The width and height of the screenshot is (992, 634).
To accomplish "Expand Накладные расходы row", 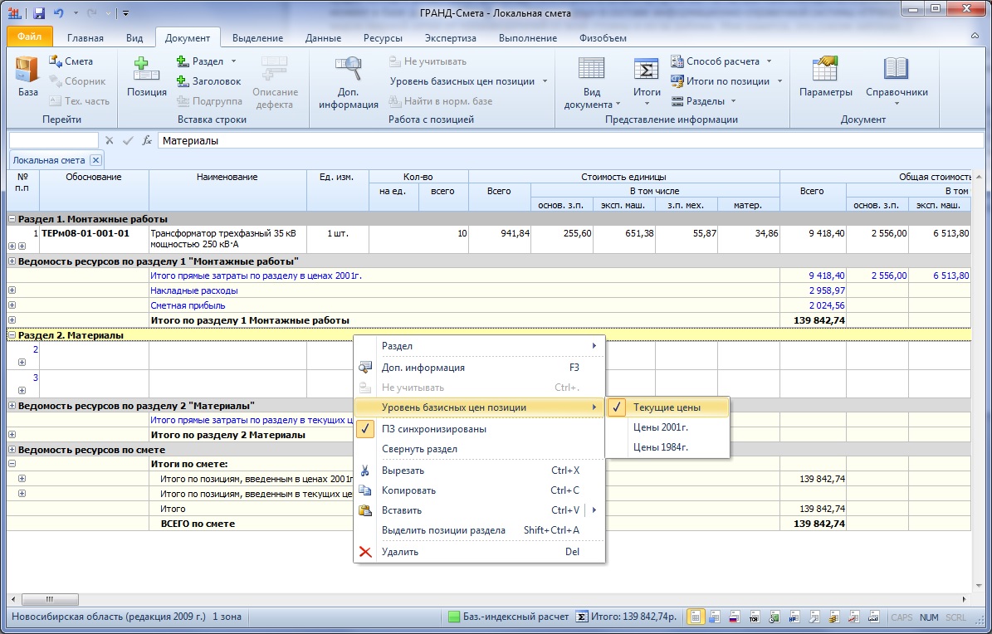I will coord(12,290).
